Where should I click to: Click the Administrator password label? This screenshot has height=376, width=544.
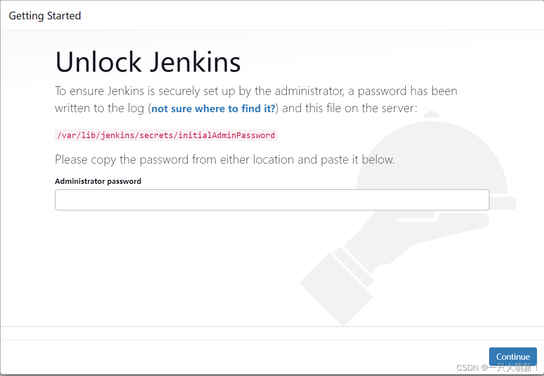pyautogui.click(x=97, y=181)
